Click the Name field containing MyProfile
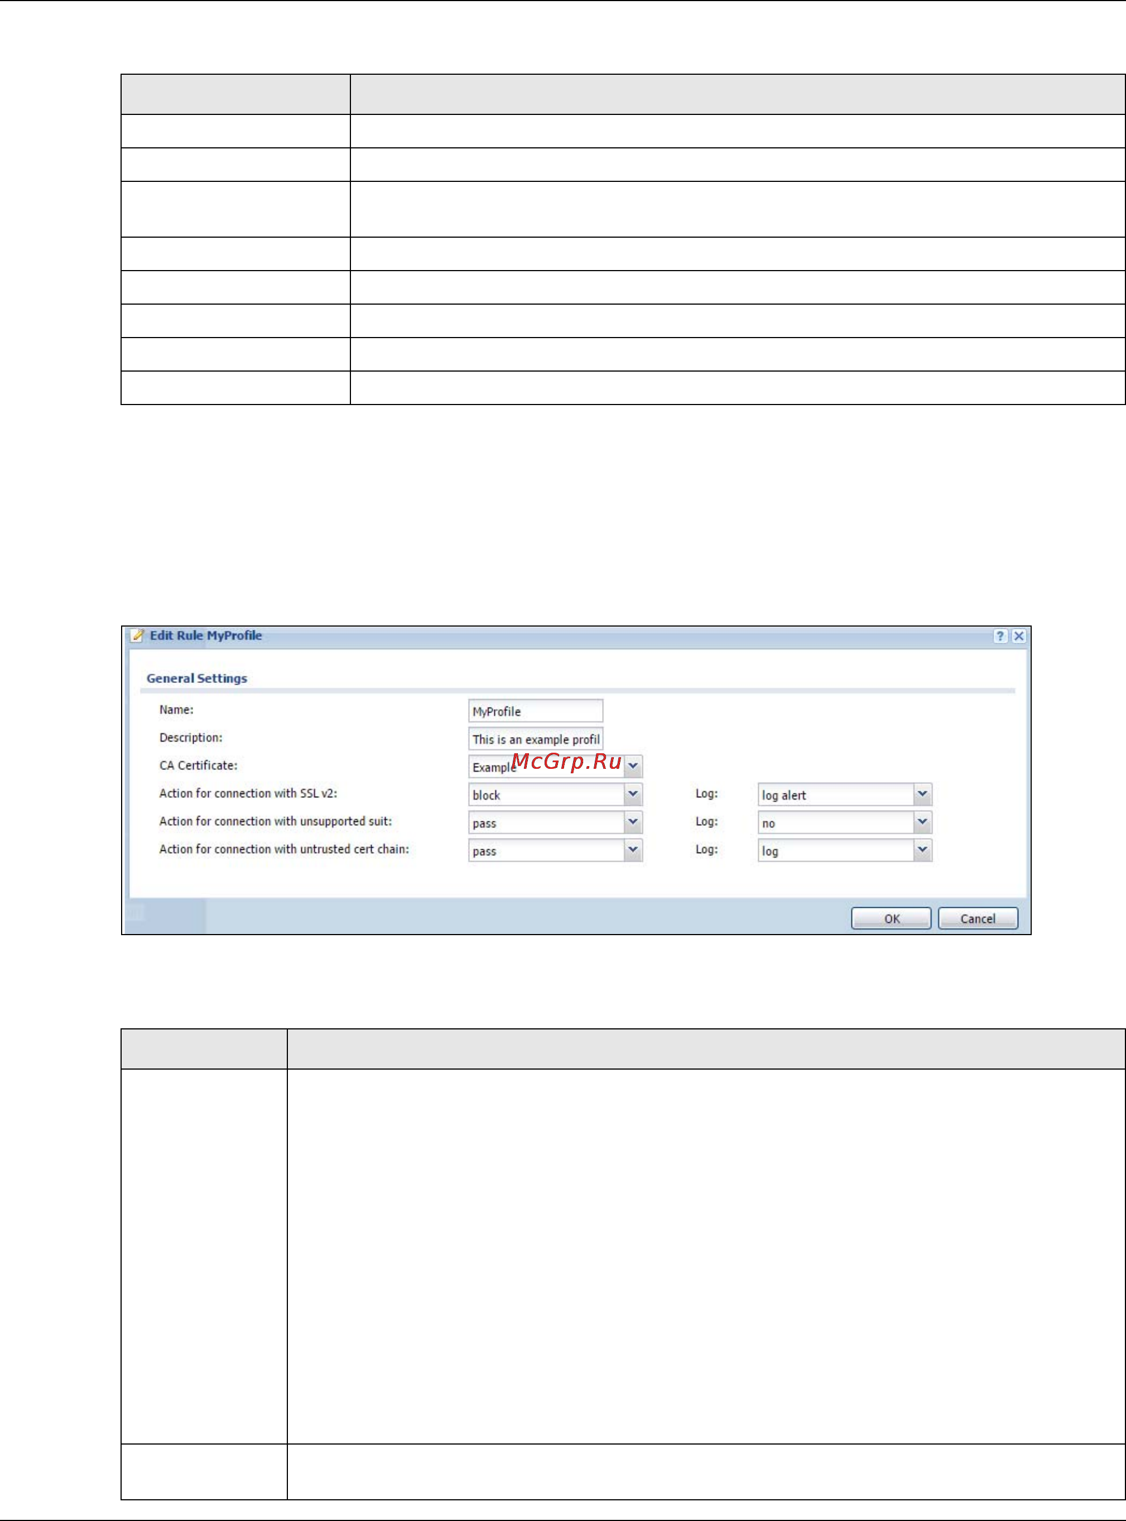The image size is (1126, 1521). [536, 711]
